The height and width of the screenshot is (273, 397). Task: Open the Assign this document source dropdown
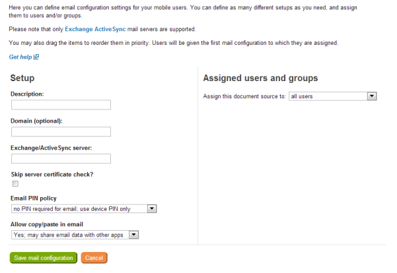[x=333, y=96]
